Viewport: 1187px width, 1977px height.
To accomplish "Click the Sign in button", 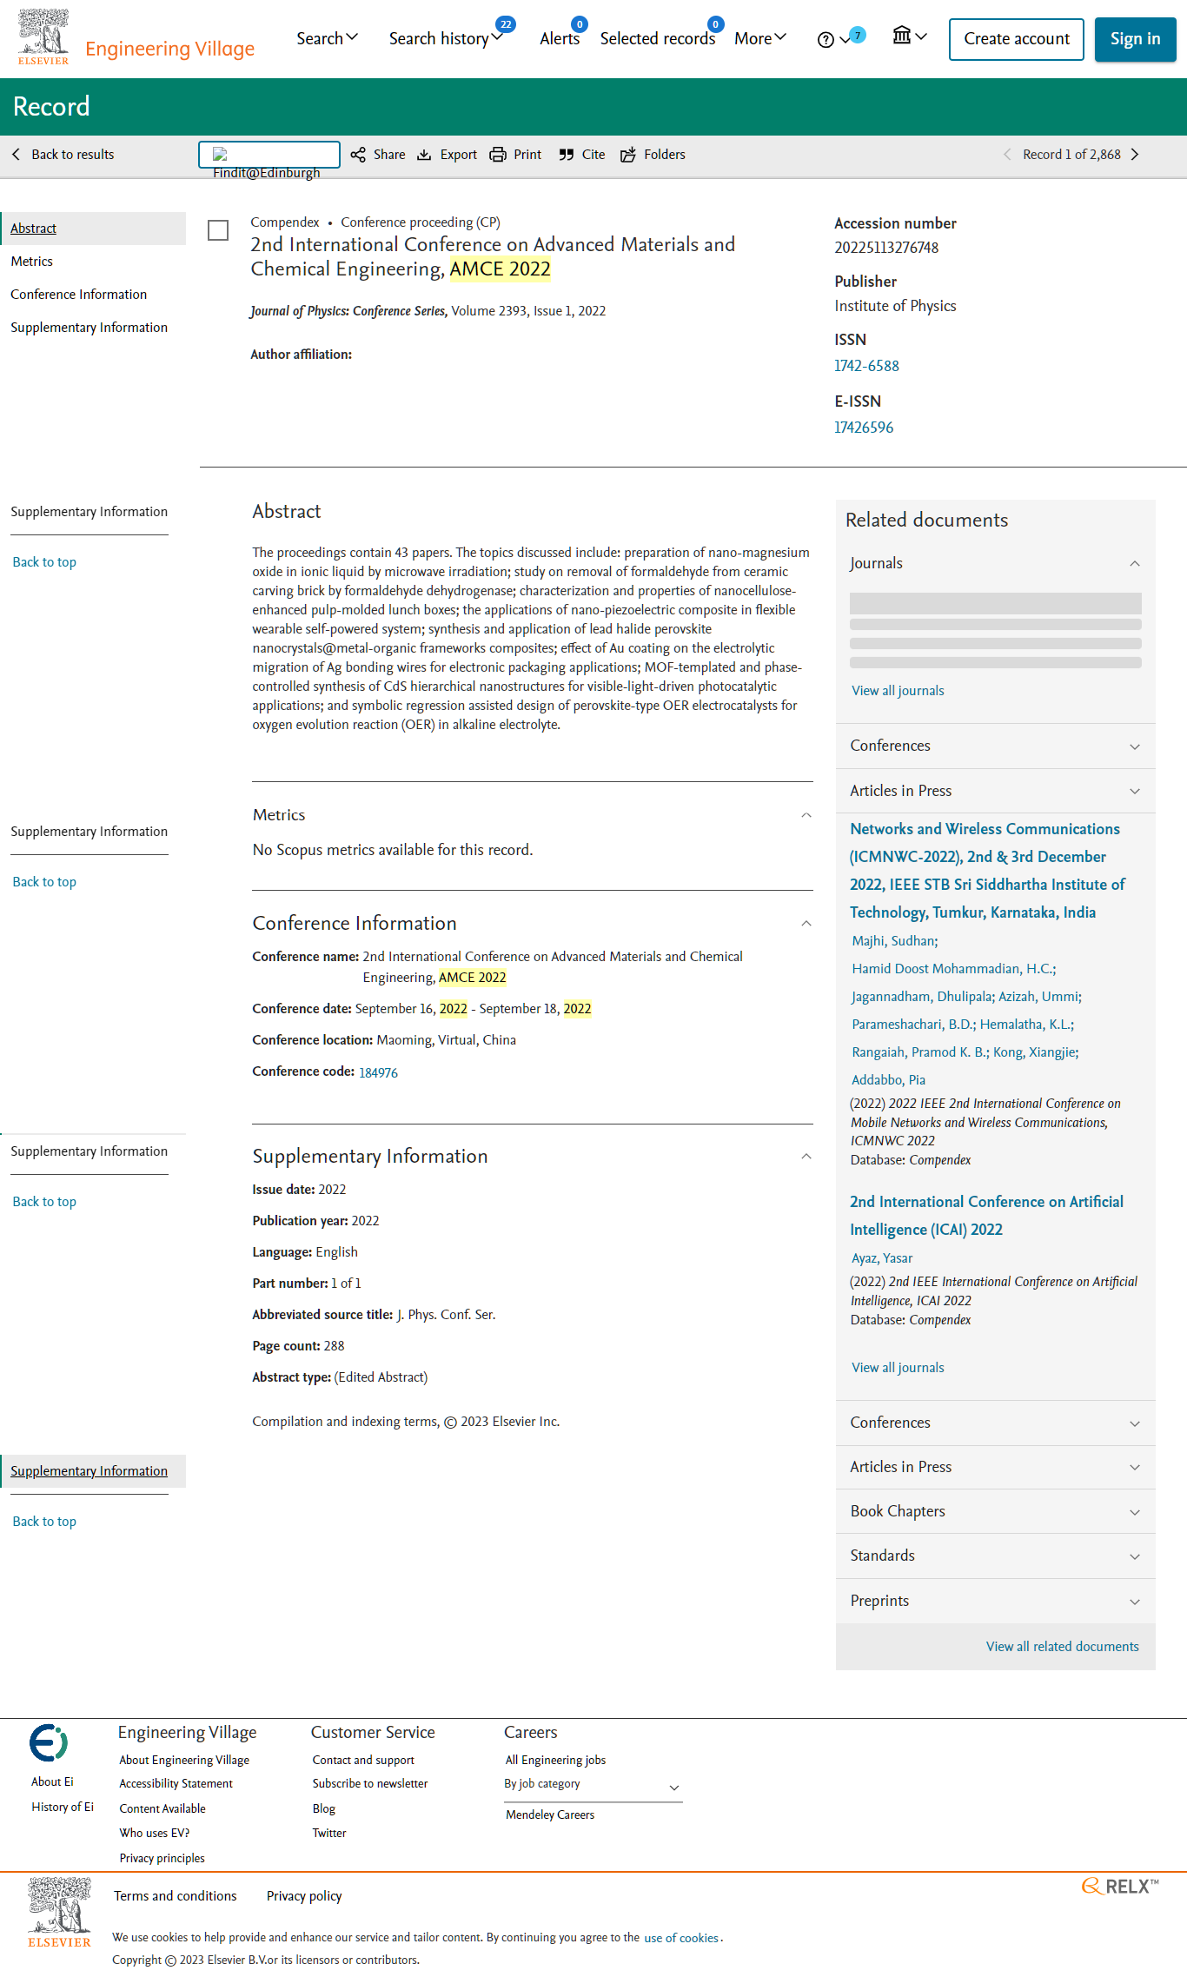I will 1135,39.
